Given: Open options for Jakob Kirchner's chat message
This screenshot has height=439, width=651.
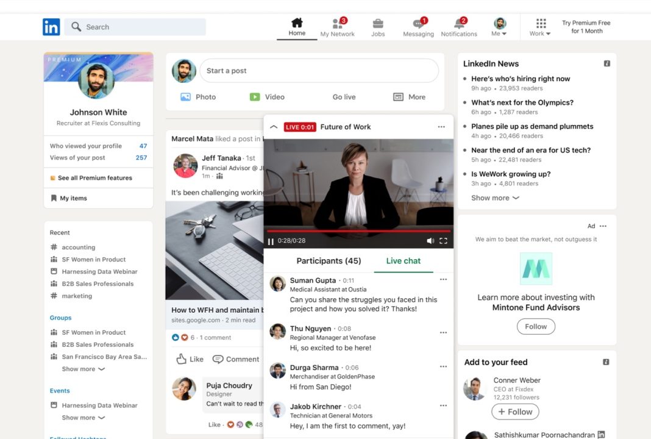Looking at the screenshot, I should click(443, 406).
